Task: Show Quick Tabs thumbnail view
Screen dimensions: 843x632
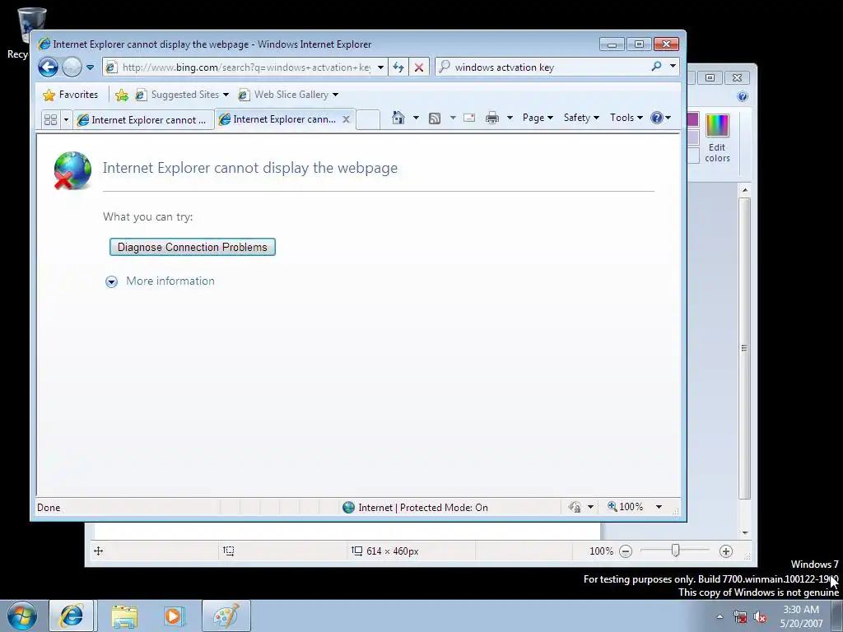Action: [50, 119]
